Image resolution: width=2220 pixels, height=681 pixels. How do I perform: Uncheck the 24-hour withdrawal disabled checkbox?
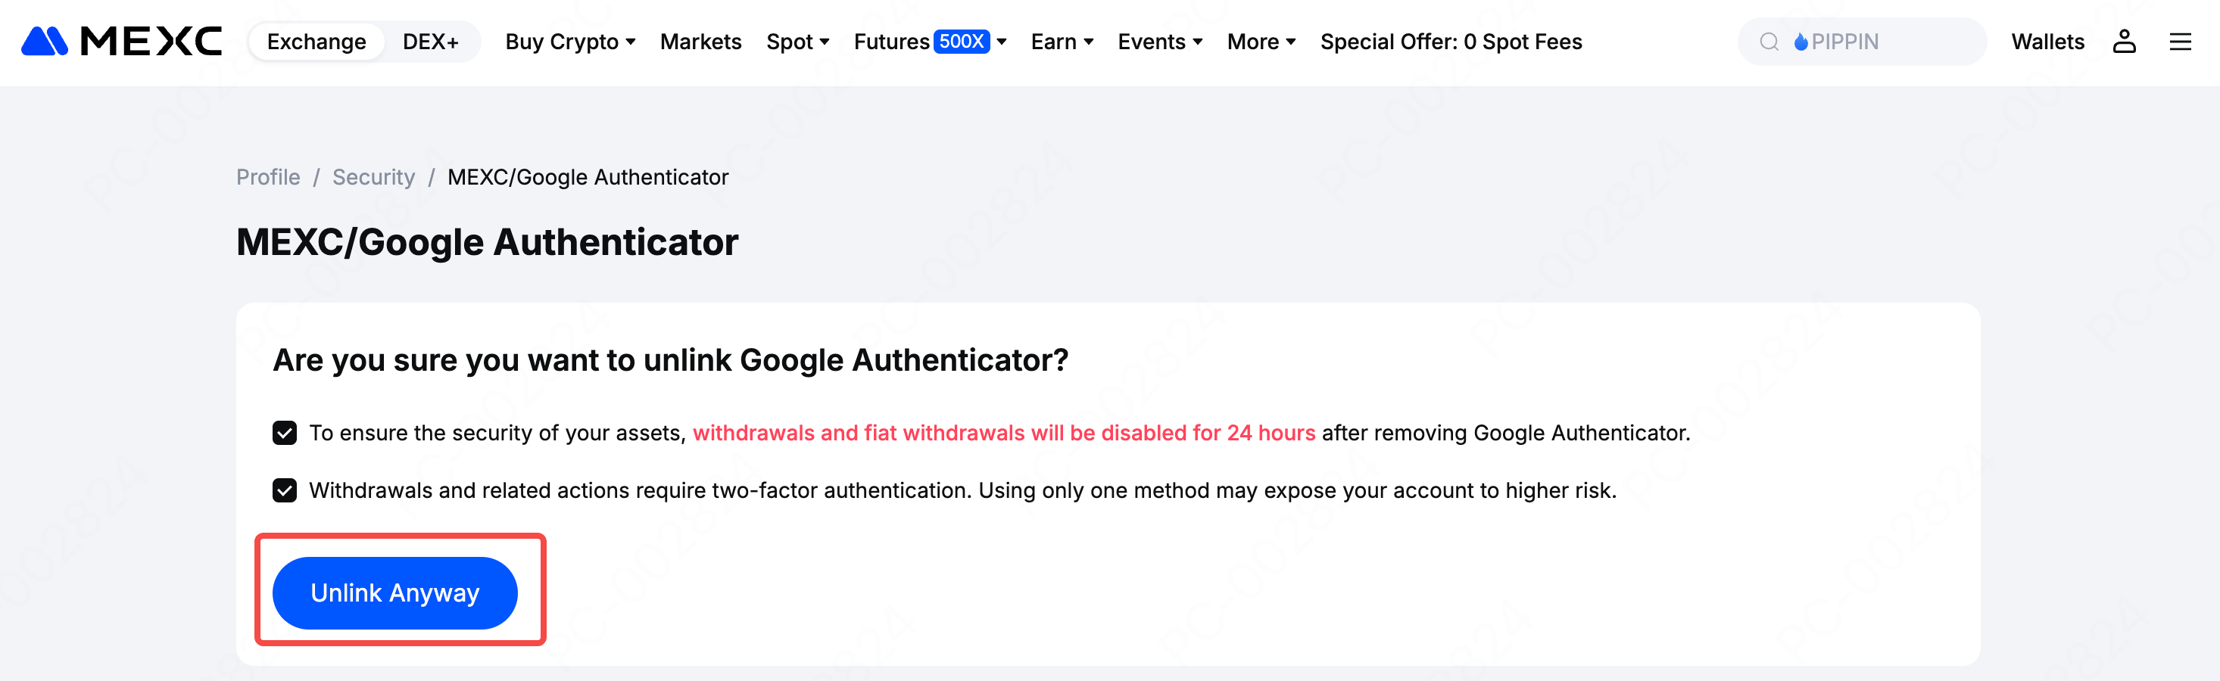285,432
